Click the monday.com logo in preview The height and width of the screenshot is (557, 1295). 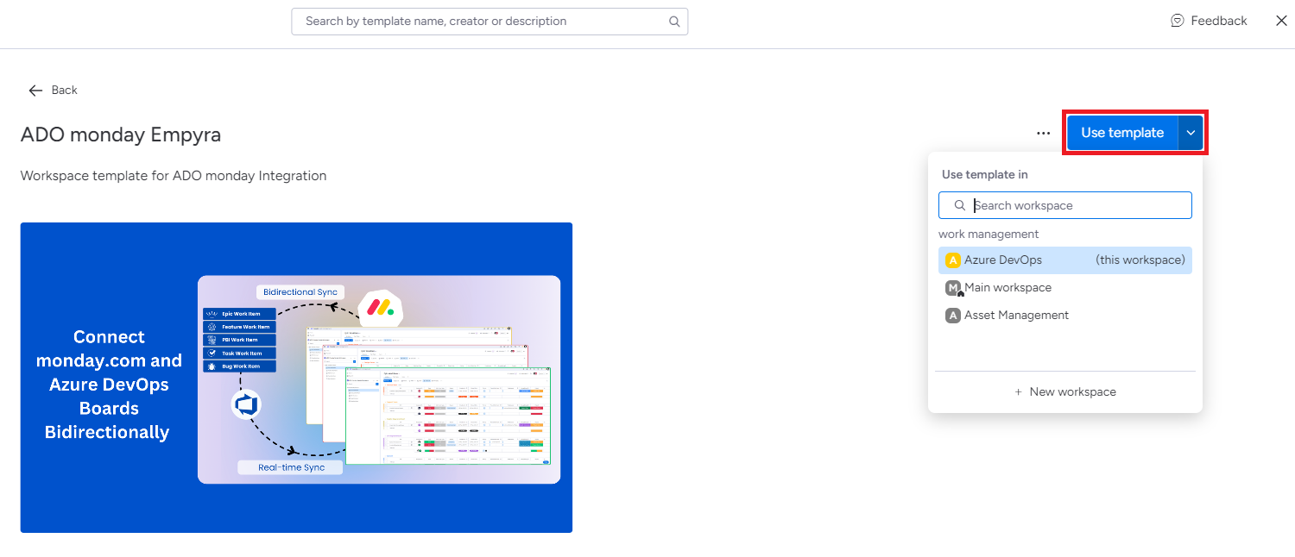381,307
